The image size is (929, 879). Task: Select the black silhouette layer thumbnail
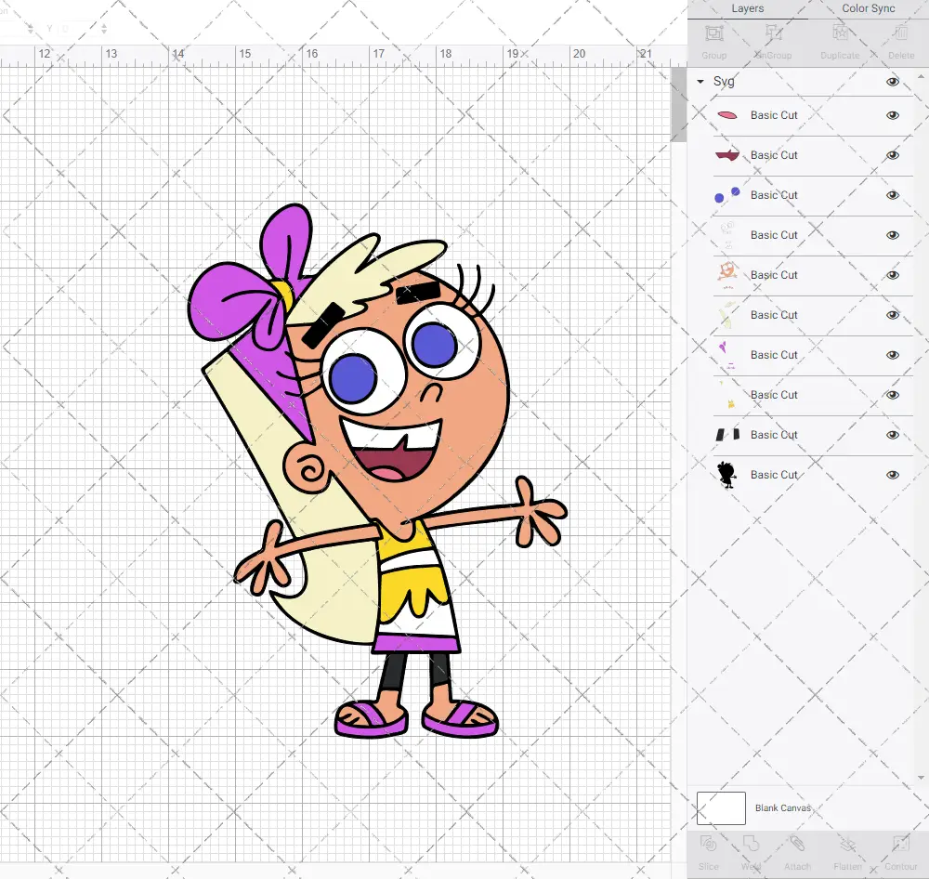tap(727, 475)
